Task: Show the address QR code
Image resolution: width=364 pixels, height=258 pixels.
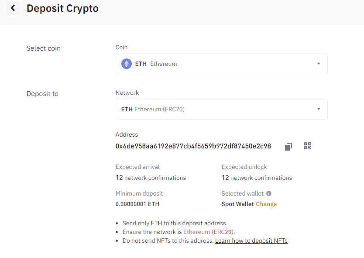Action: click(308, 146)
